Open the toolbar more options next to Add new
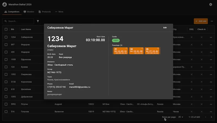The image size is (217, 123). pyautogui.click(x=212, y=21)
